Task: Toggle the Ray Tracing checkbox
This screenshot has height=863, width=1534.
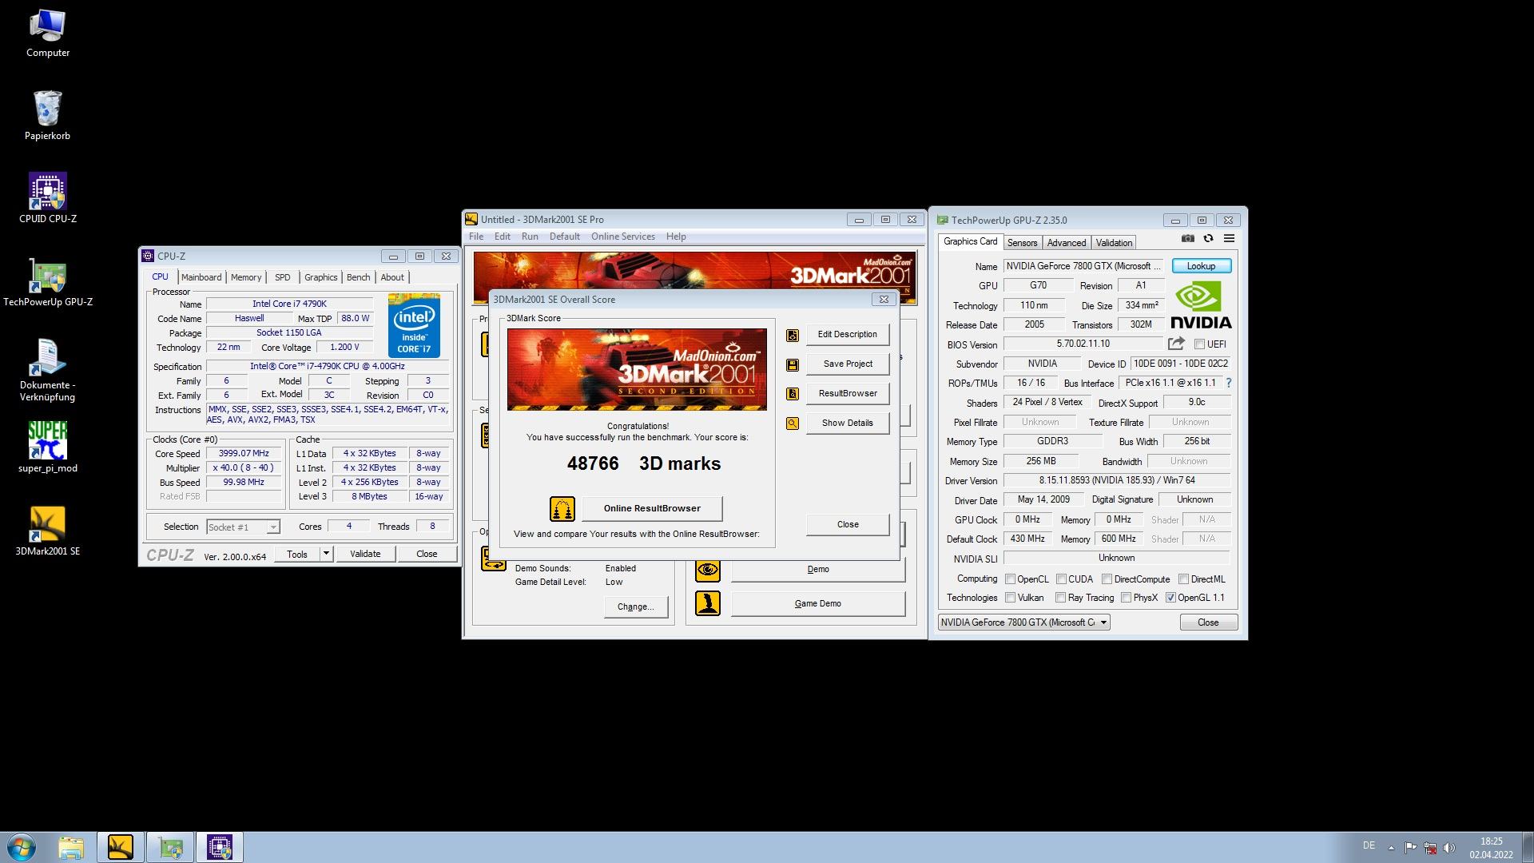Action: click(1060, 598)
